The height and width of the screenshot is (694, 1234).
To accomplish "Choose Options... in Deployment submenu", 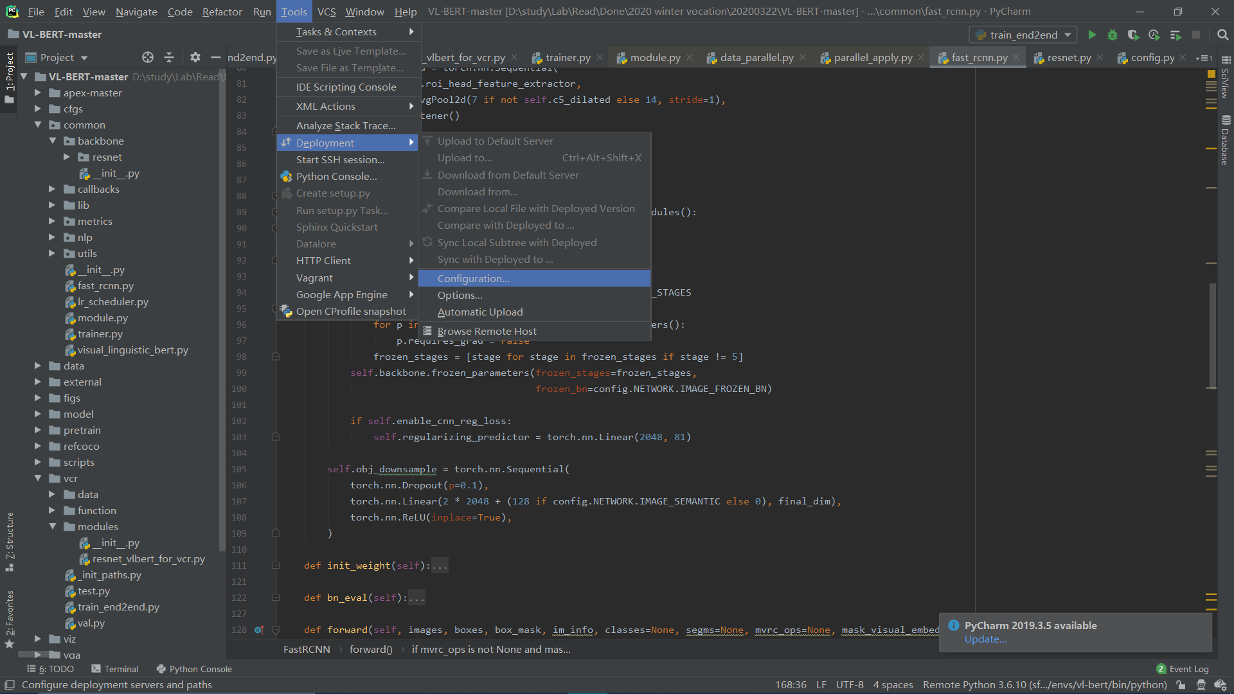I will click(x=534, y=295).
